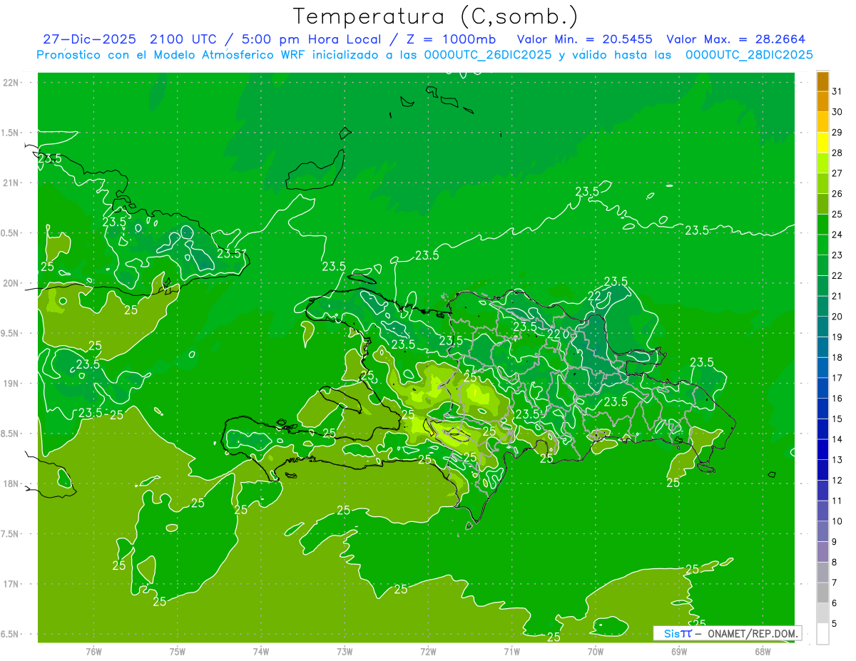Click the '17N' latitude axis label
Screen dimensions: 856x661
point(11,584)
